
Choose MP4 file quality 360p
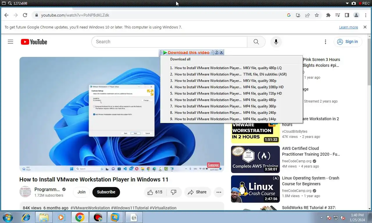point(232,106)
